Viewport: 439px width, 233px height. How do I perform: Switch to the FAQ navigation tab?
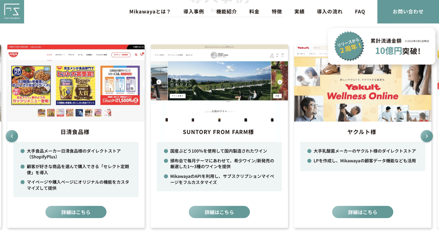(x=360, y=11)
